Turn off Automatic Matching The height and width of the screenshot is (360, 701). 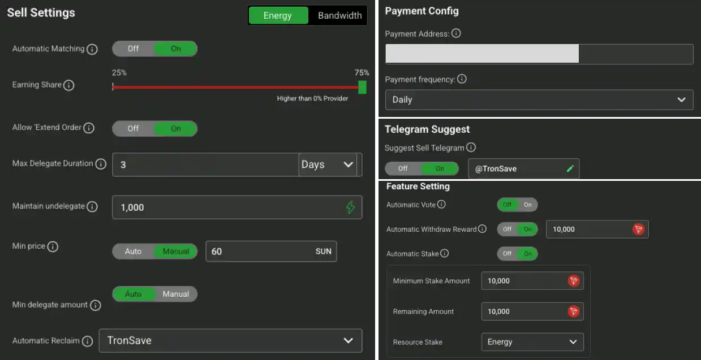[133, 49]
